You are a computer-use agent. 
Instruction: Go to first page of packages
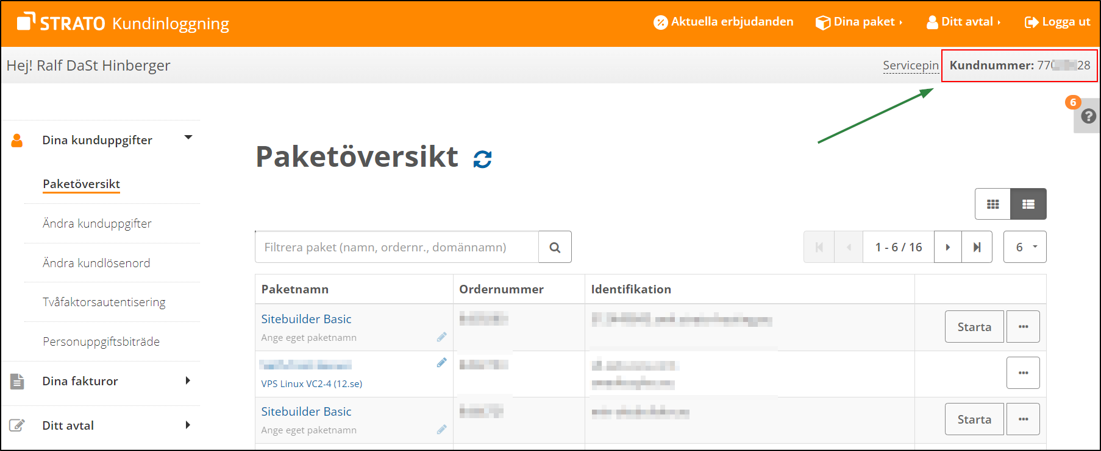pos(819,247)
